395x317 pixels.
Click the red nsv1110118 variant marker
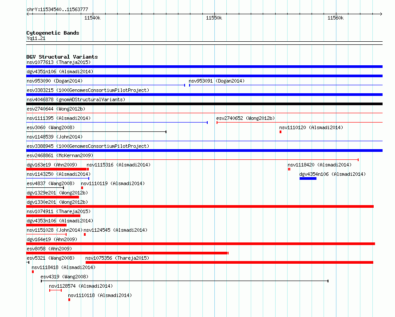tap(69, 300)
